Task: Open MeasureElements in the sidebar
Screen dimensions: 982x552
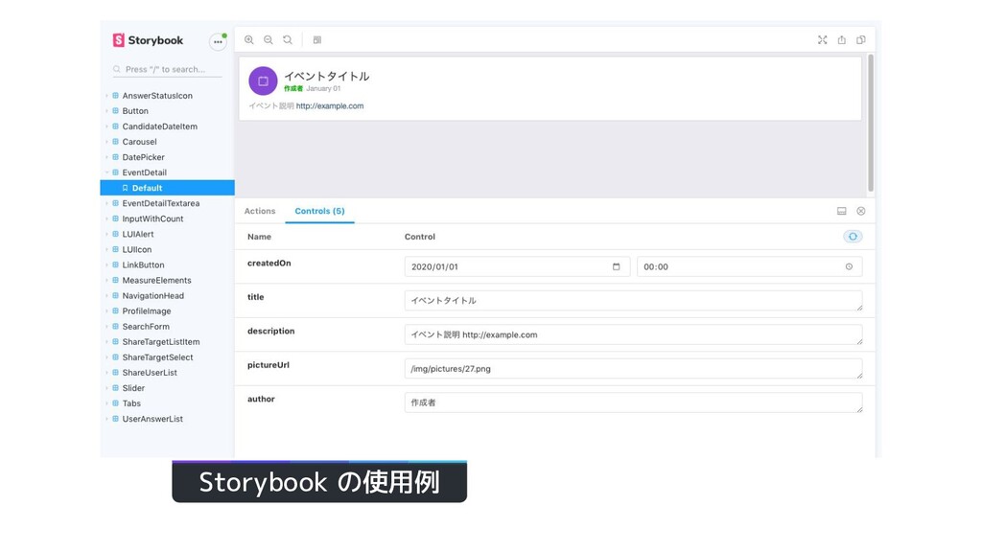Action: (x=156, y=281)
